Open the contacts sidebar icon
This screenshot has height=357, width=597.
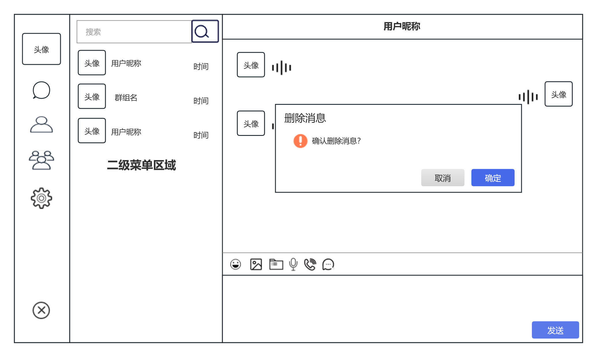coord(41,124)
